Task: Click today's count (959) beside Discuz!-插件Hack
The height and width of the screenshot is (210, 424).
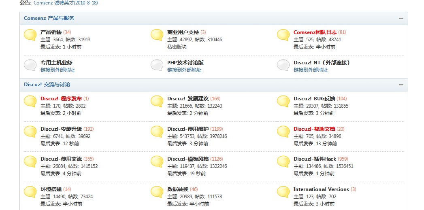Action: pos(343,159)
